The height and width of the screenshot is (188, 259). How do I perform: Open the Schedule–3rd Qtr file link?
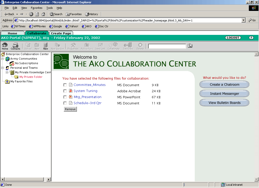coord(87,103)
